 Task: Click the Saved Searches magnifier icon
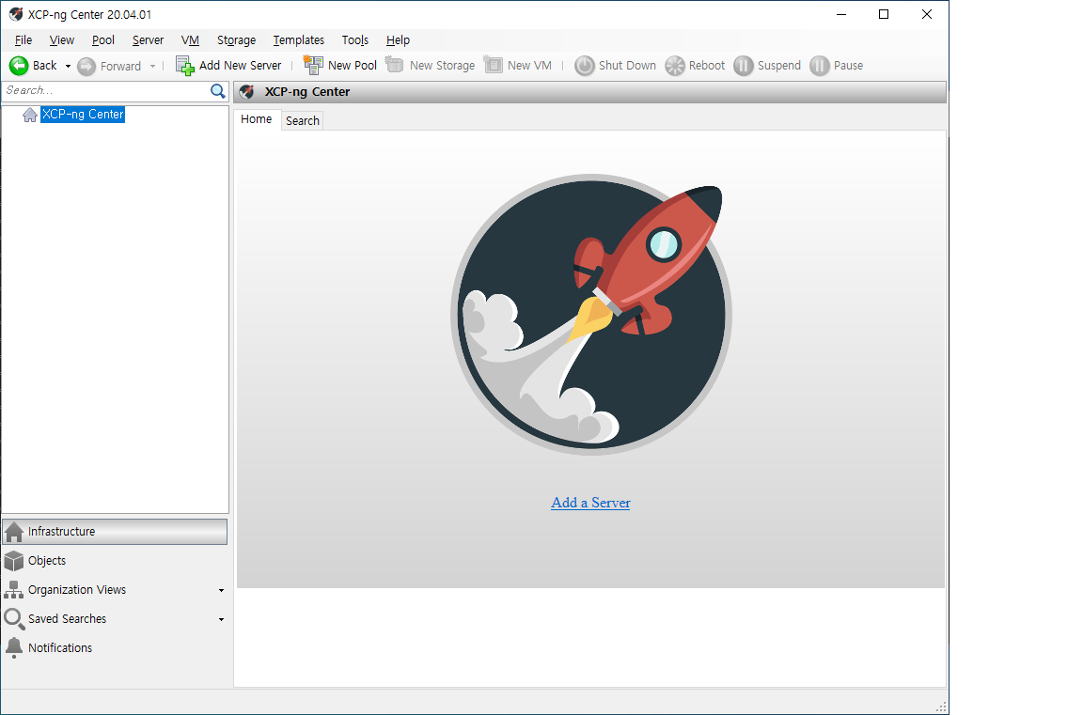(x=14, y=619)
